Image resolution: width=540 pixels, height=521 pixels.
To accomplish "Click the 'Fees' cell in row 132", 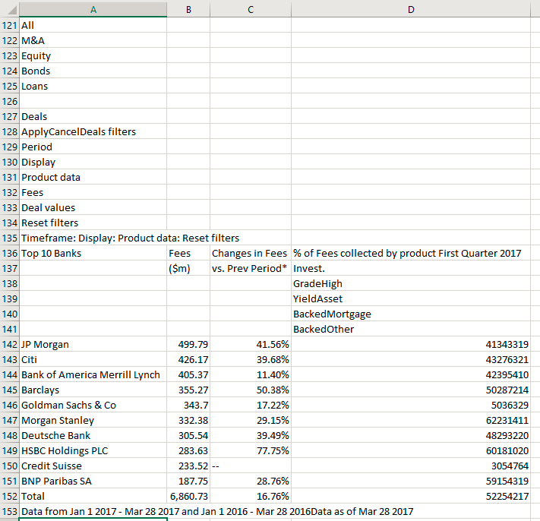I will (x=93, y=192).
